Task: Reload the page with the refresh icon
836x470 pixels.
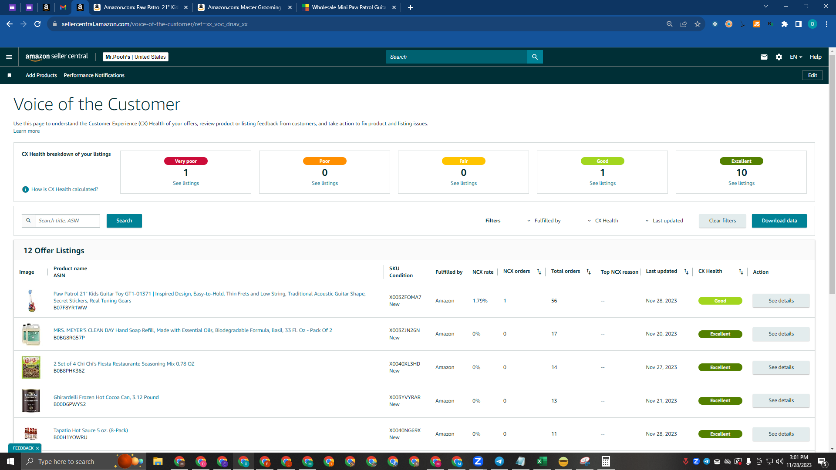Action: [37, 24]
